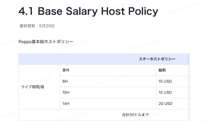Click the 15 USD cell in 10H row
This screenshot has width=208, height=131.
point(173,92)
